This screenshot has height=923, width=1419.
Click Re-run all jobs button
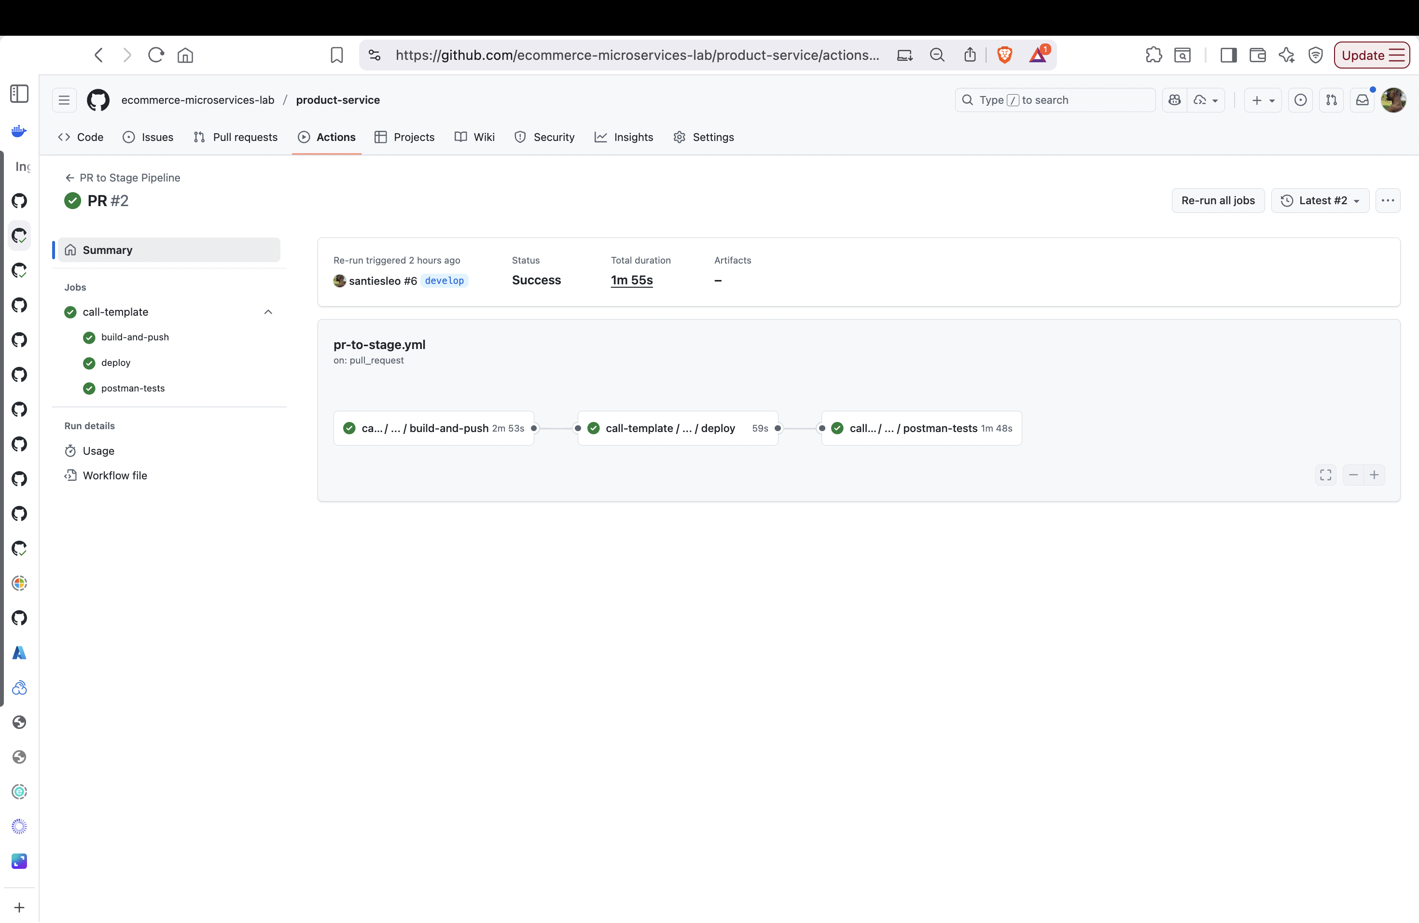tap(1218, 201)
